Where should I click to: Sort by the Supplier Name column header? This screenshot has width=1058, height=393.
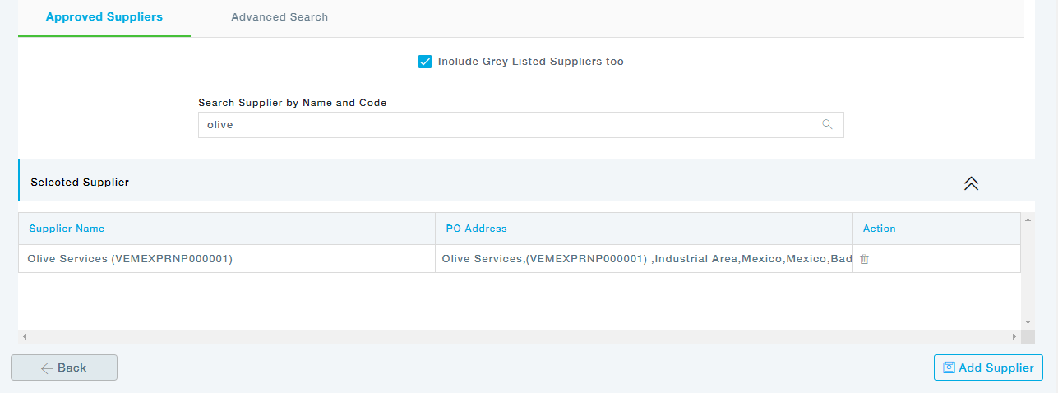click(x=67, y=229)
